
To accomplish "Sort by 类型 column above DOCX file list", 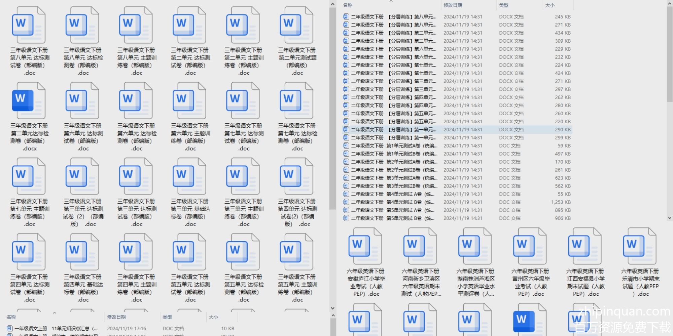I will [504, 5].
